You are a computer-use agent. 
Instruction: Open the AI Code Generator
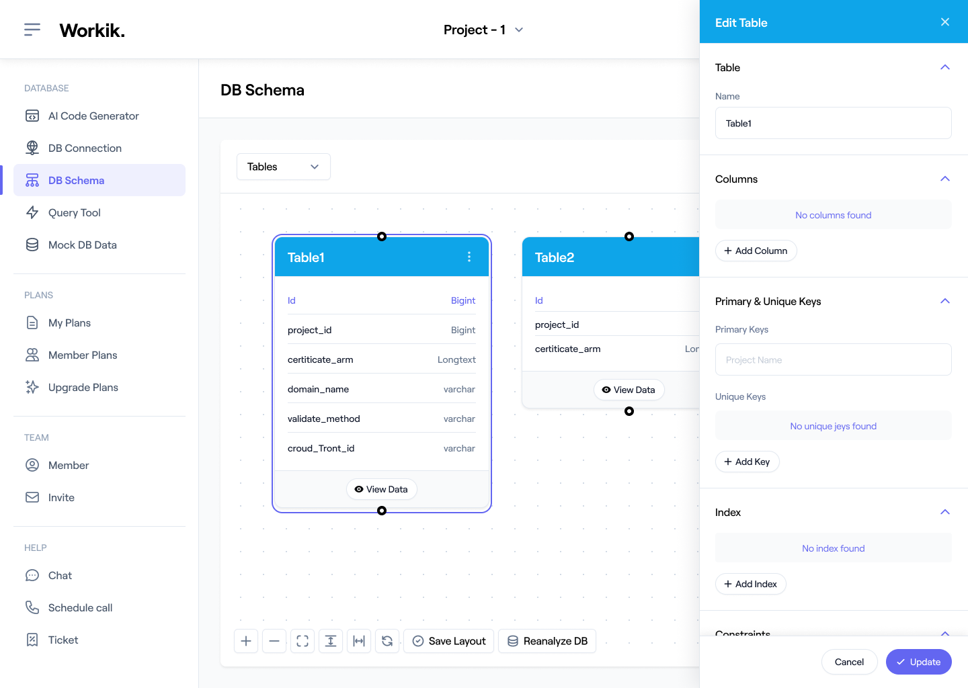click(x=93, y=116)
